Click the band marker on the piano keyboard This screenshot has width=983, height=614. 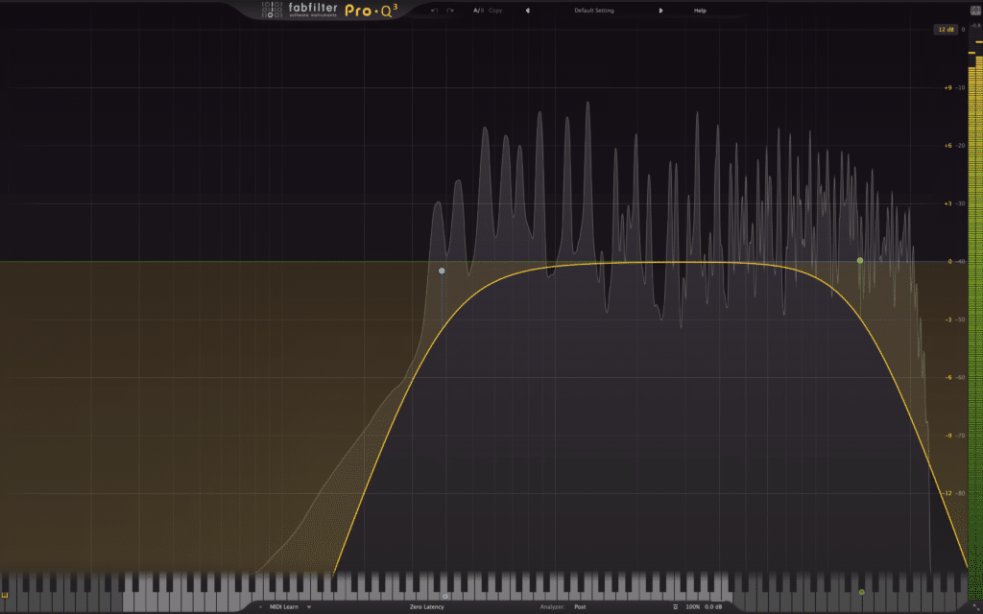coord(445,597)
